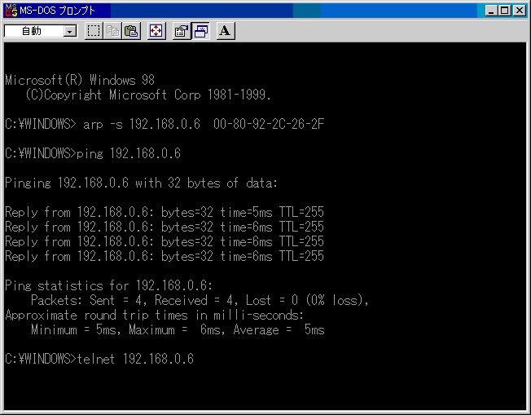Click the Paste toolbar icon
The image size is (531, 415).
point(131,31)
